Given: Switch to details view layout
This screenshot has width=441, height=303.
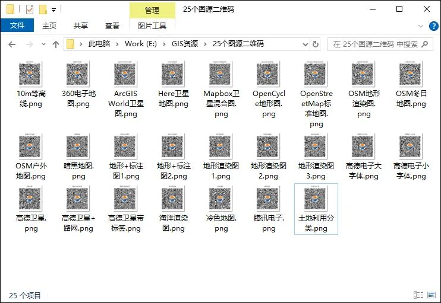Looking at the screenshot, I should (x=418, y=295).
